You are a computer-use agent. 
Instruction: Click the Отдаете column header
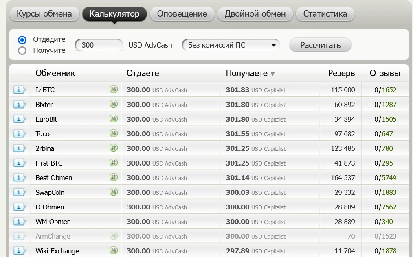143,73
